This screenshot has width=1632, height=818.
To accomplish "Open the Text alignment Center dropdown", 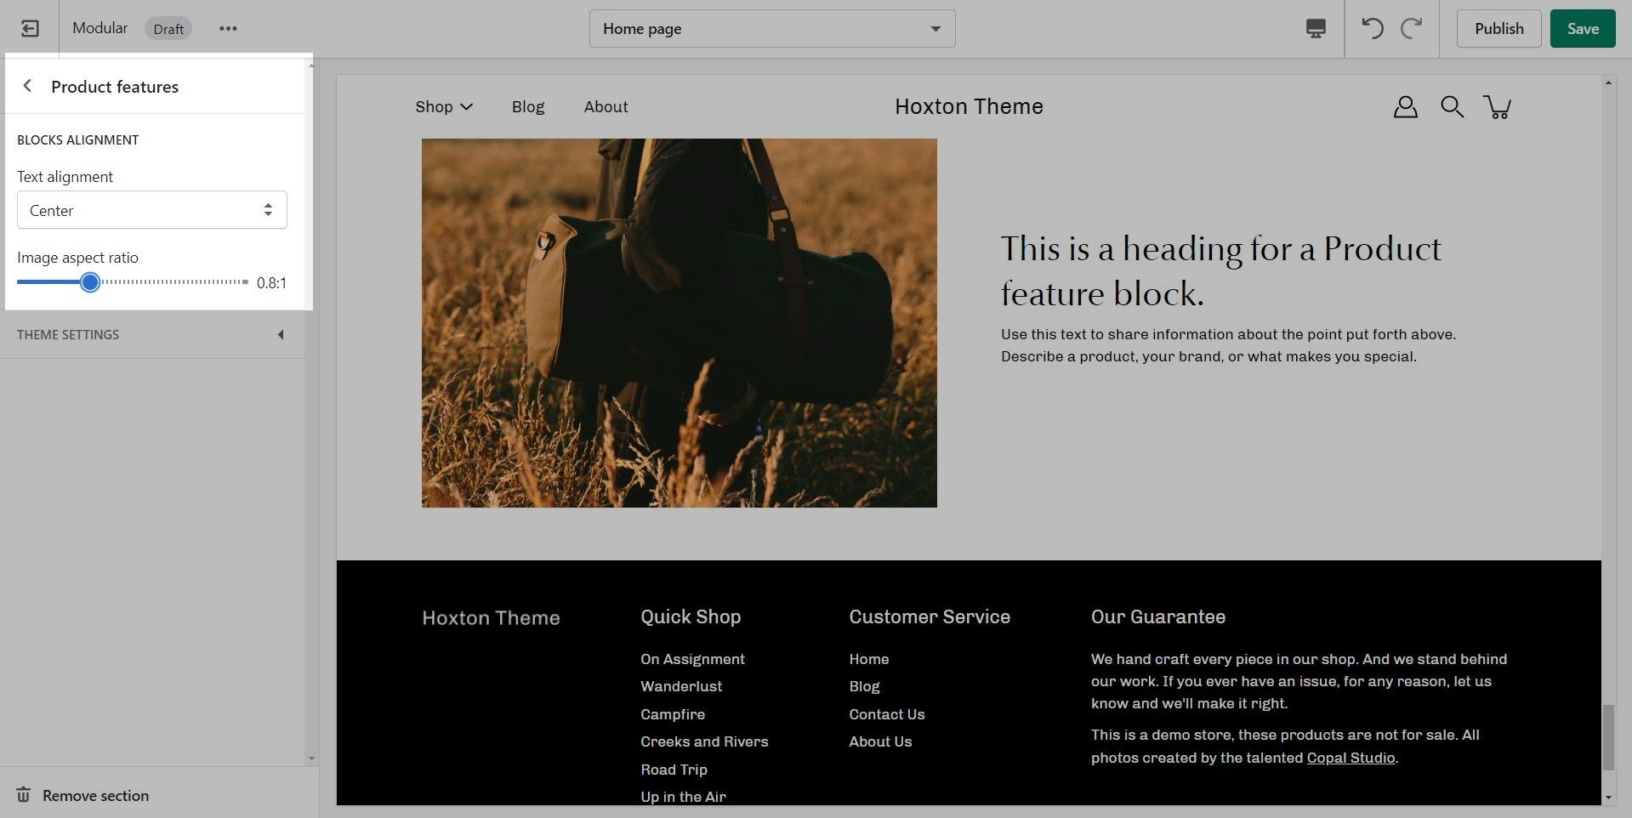I will 152,210.
